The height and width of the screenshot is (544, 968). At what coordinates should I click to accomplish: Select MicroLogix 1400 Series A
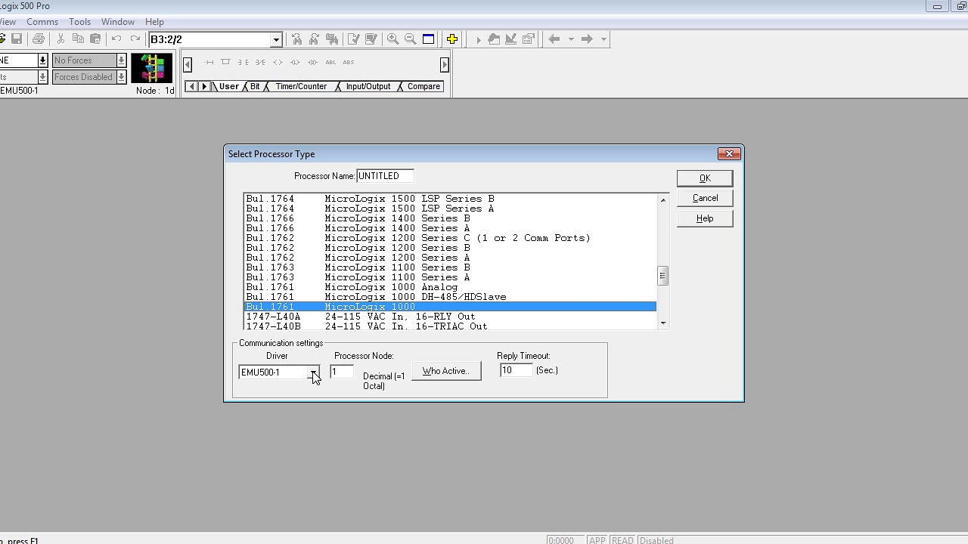coord(450,228)
